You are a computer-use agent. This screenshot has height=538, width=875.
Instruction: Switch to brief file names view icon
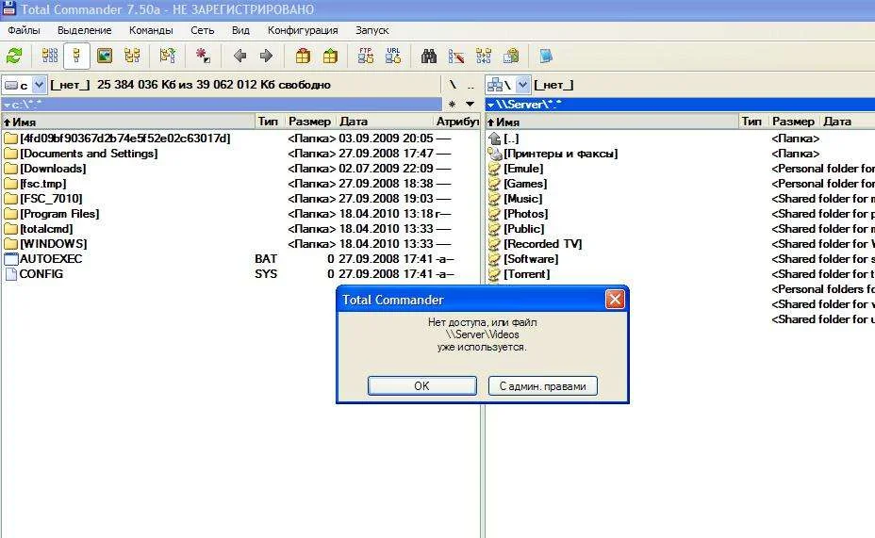click(50, 56)
